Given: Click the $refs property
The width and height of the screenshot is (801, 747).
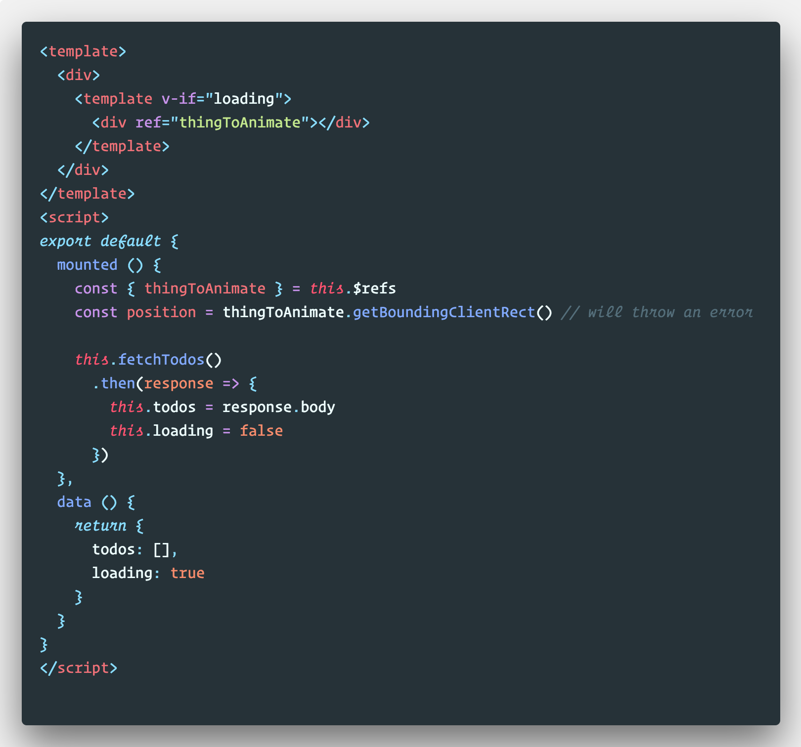Looking at the screenshot, I should point(374,289).
